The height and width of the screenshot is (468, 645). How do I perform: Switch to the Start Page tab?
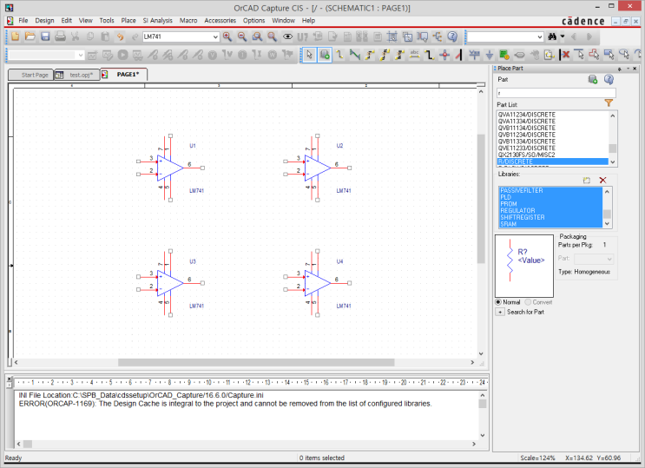pos(31,75)
